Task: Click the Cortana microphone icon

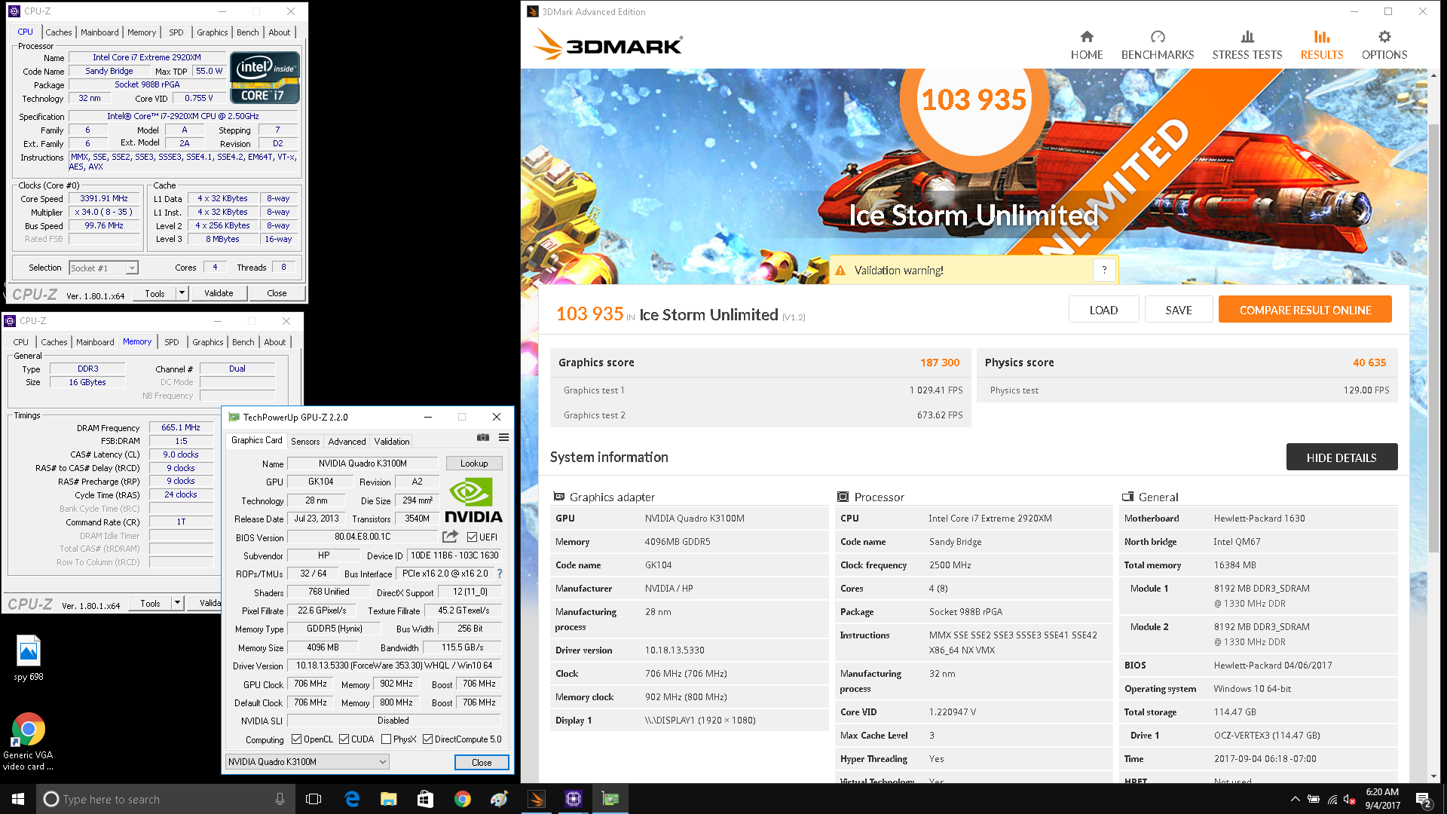Action: 280,799
